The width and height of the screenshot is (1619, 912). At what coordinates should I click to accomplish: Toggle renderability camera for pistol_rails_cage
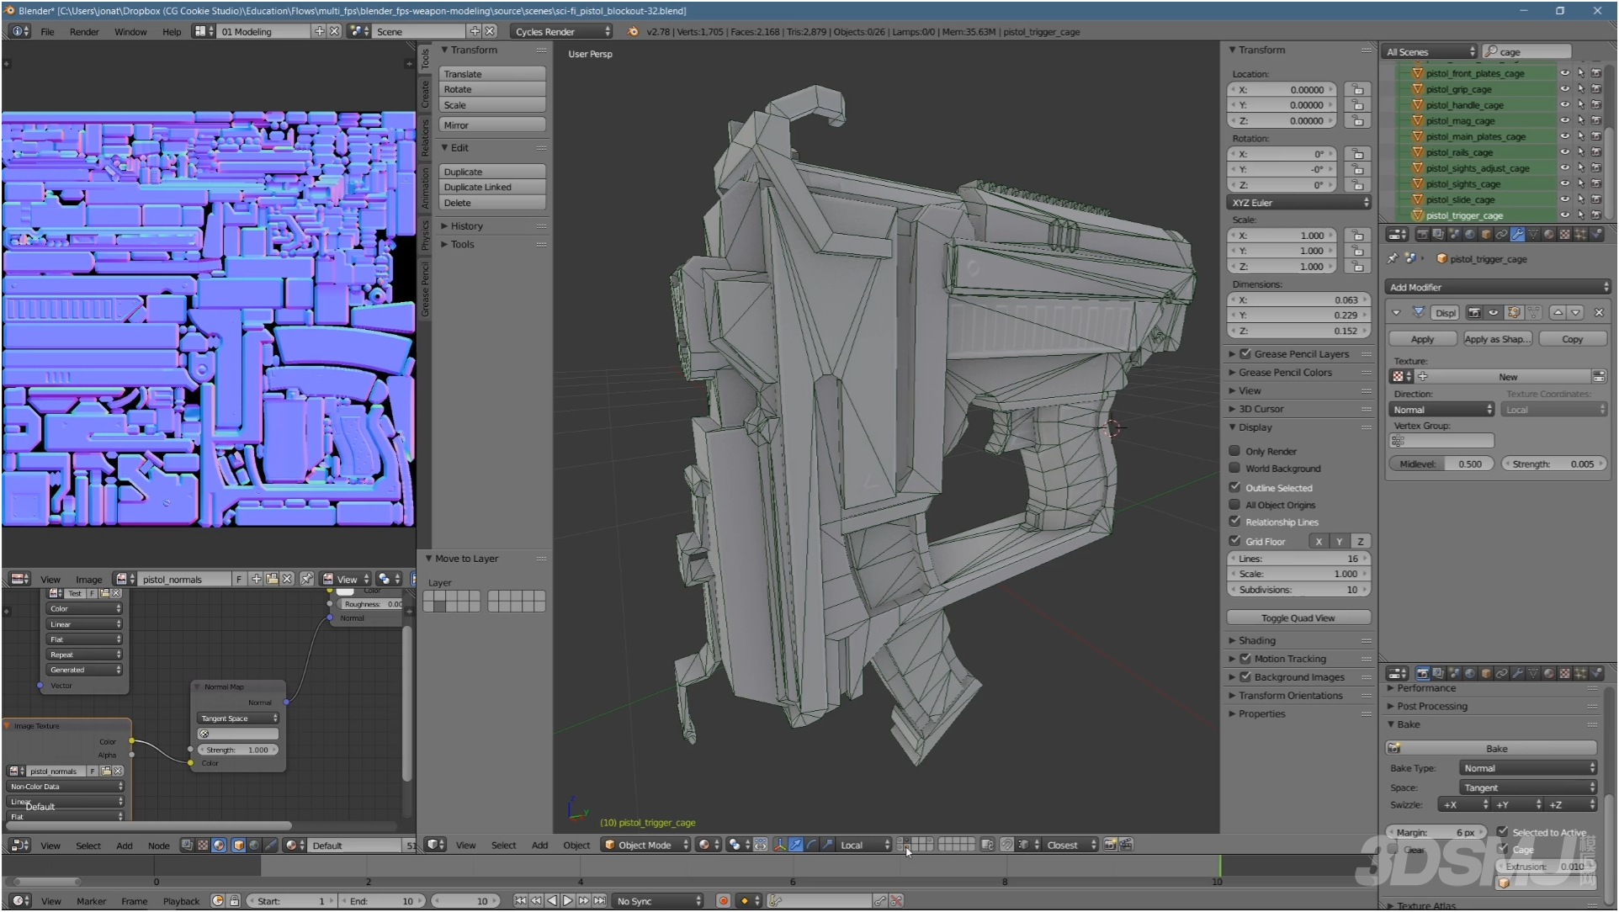(x=1595, y=152)
